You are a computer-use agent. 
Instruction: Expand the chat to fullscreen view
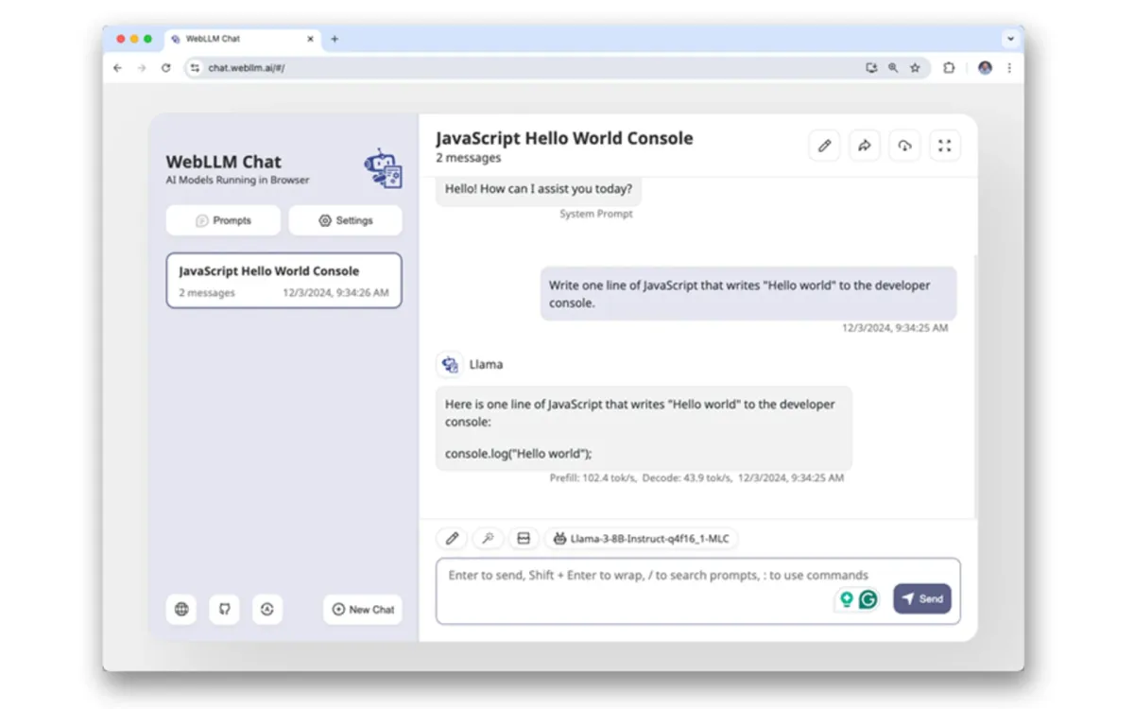[944, 145]
